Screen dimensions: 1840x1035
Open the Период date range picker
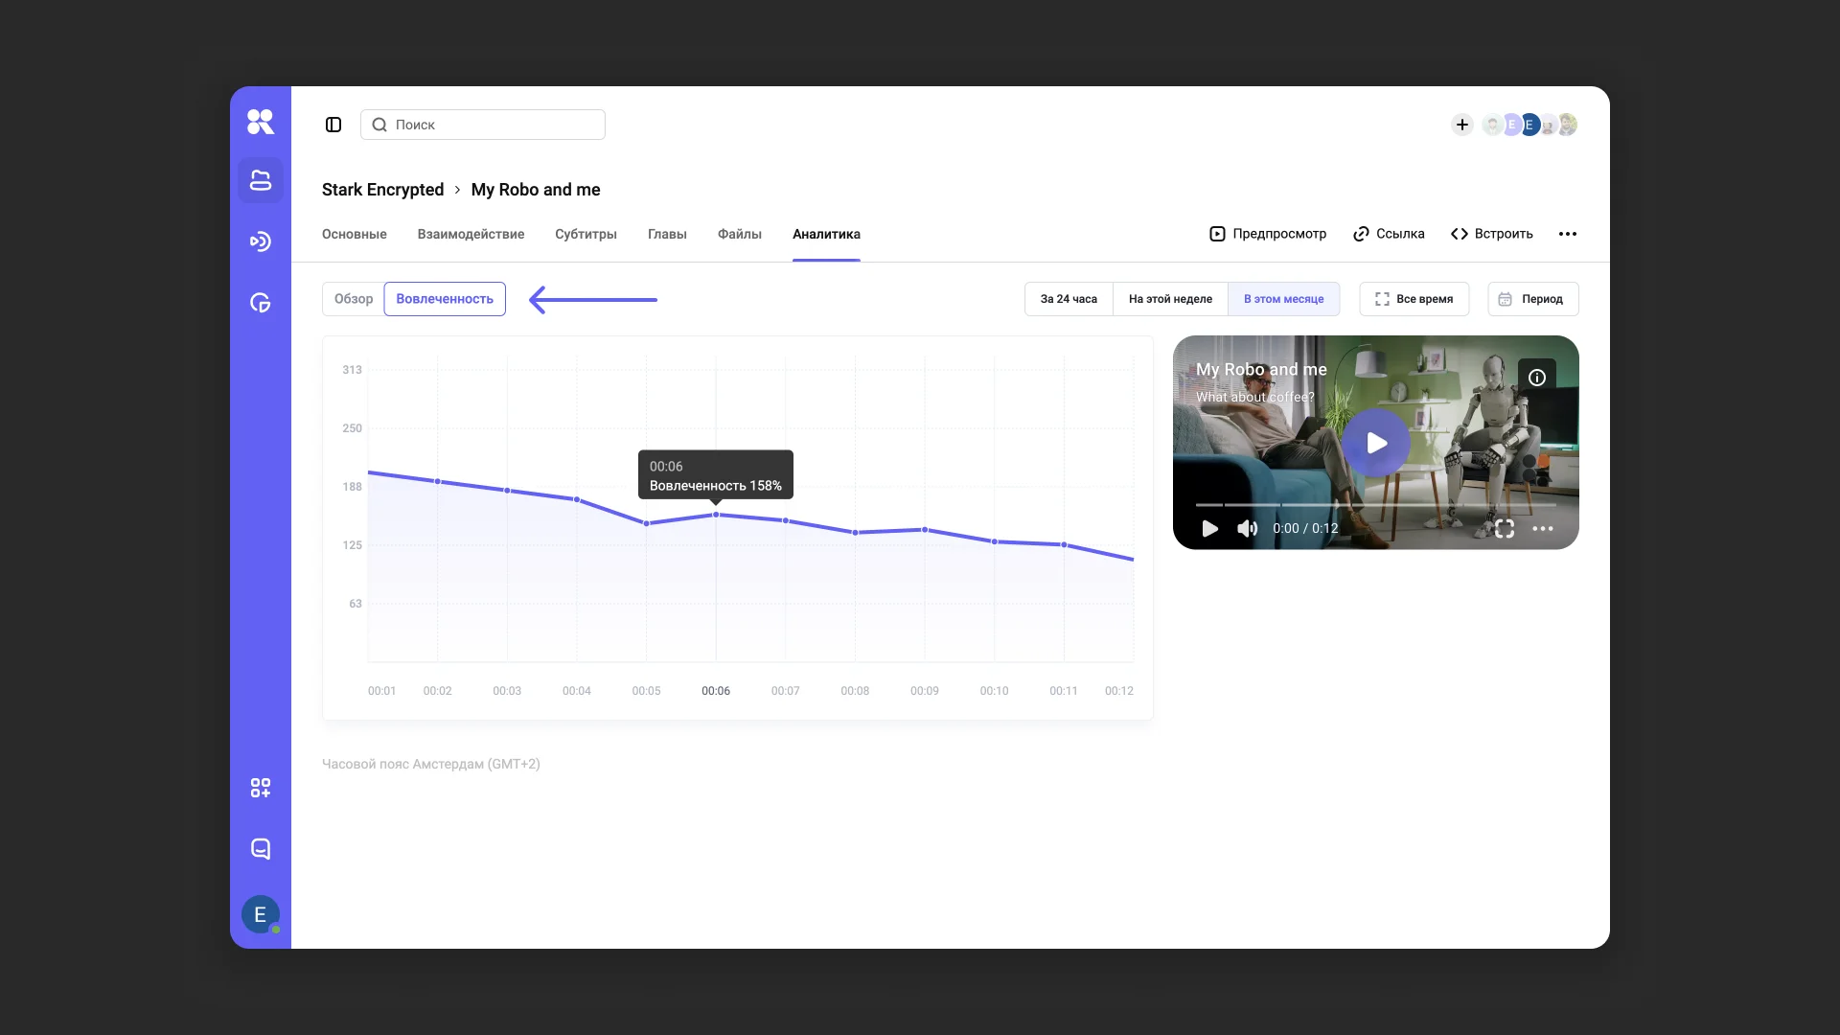pyautogui.click(x=1532, y=299)
